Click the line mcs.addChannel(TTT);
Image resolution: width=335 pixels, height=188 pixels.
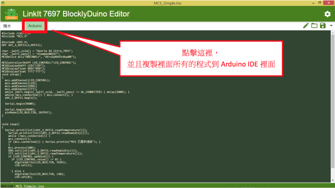point(21,89)
